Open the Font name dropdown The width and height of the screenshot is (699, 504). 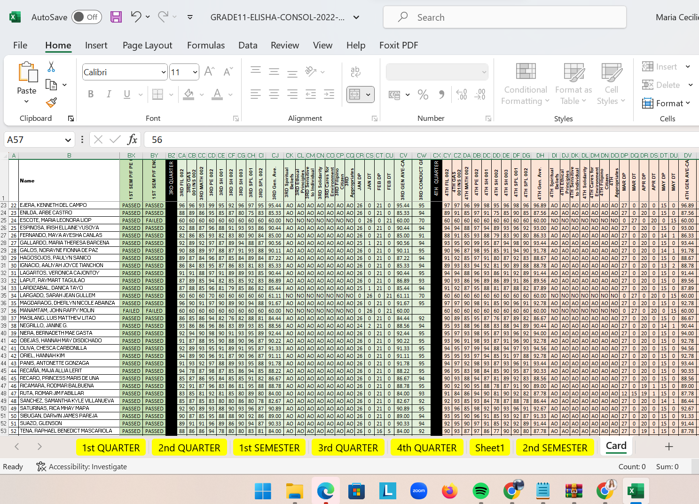click(x=164, y=72)
